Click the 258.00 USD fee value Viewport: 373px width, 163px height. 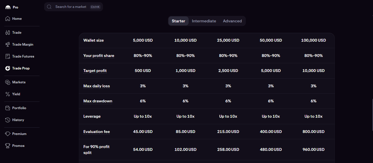click(228, 149)
